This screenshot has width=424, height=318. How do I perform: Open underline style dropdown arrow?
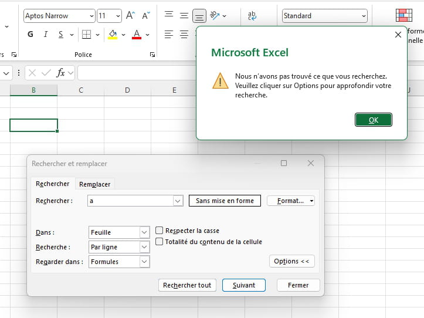coord(72,35)
